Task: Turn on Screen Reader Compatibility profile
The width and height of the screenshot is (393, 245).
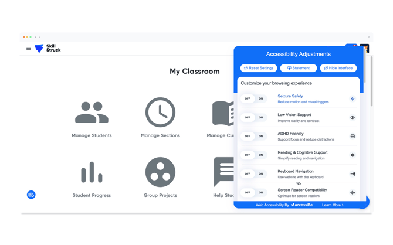Action: (260, 193)
